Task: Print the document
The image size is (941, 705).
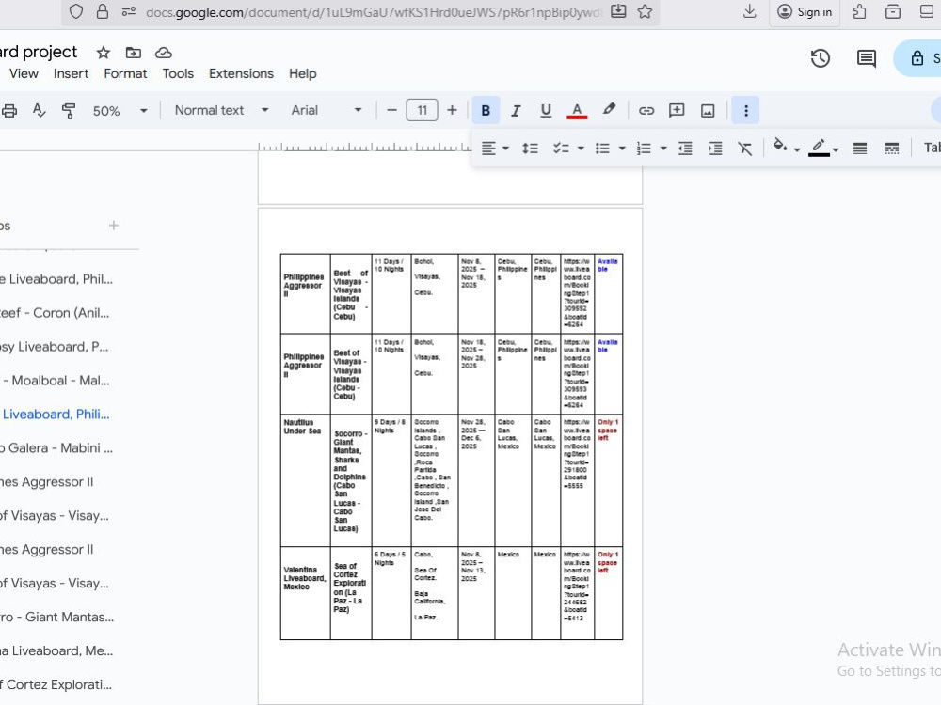Action: 9,111
